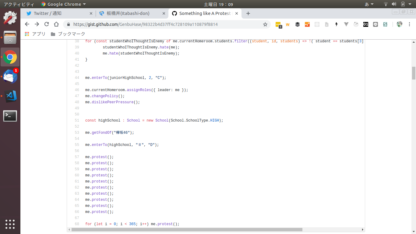This screenshot has height=234, width=416.
Task: Open the Terminal from the dock
Action: click(10, 116)
